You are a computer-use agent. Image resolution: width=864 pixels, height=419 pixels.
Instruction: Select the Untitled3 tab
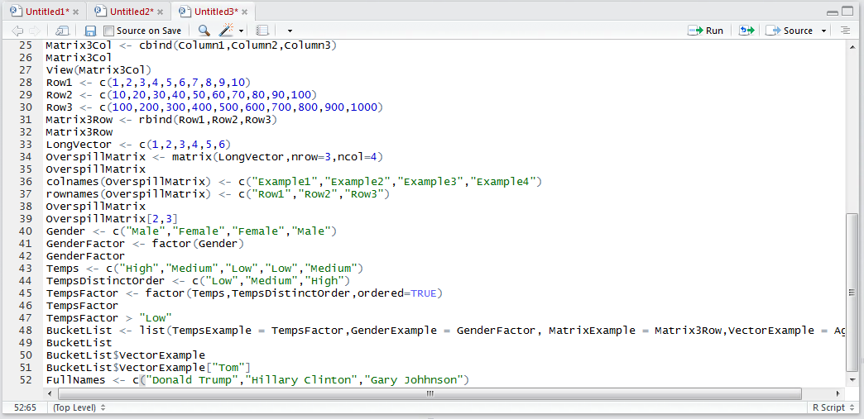217,12
